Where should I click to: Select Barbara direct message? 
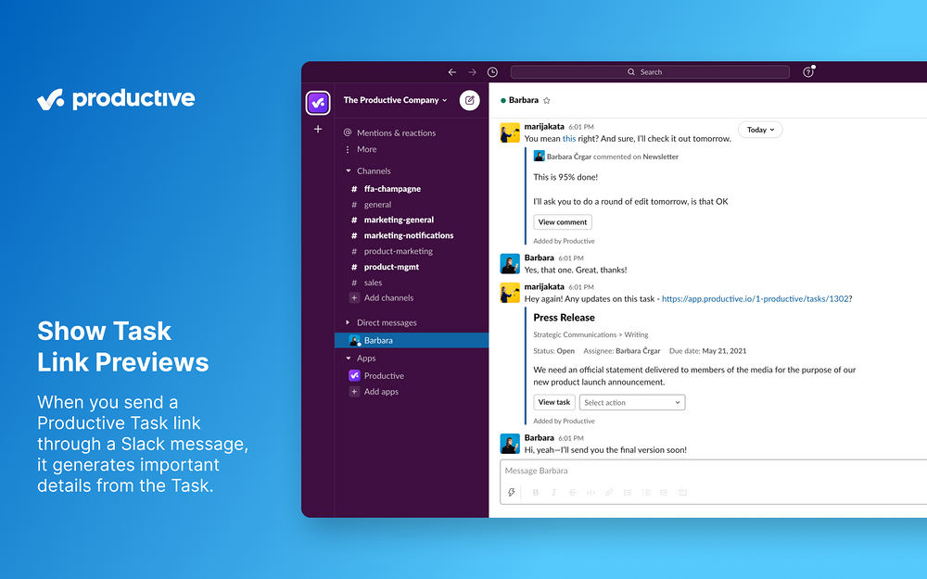coord(412,340)
